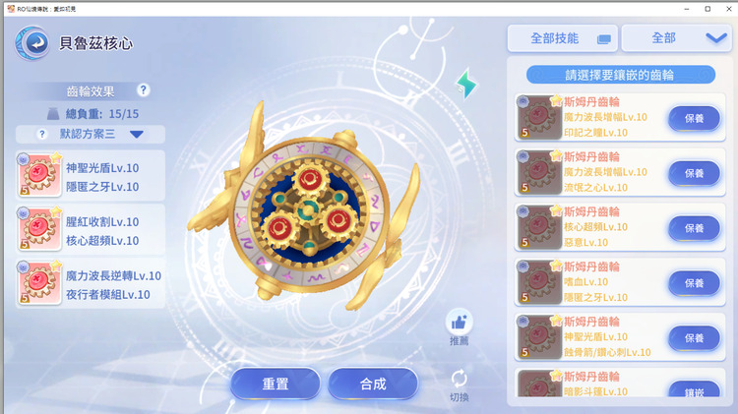This screenshot has height=414, width=738.
Task: Click 保養 for the 惡意Lv.10 gear
Action: tap(695, 228)
